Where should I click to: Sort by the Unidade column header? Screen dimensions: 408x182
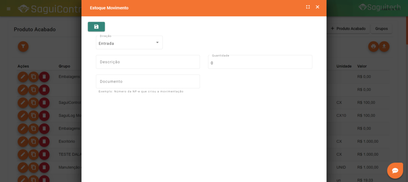pyautogui.click(x=343, y=66)
